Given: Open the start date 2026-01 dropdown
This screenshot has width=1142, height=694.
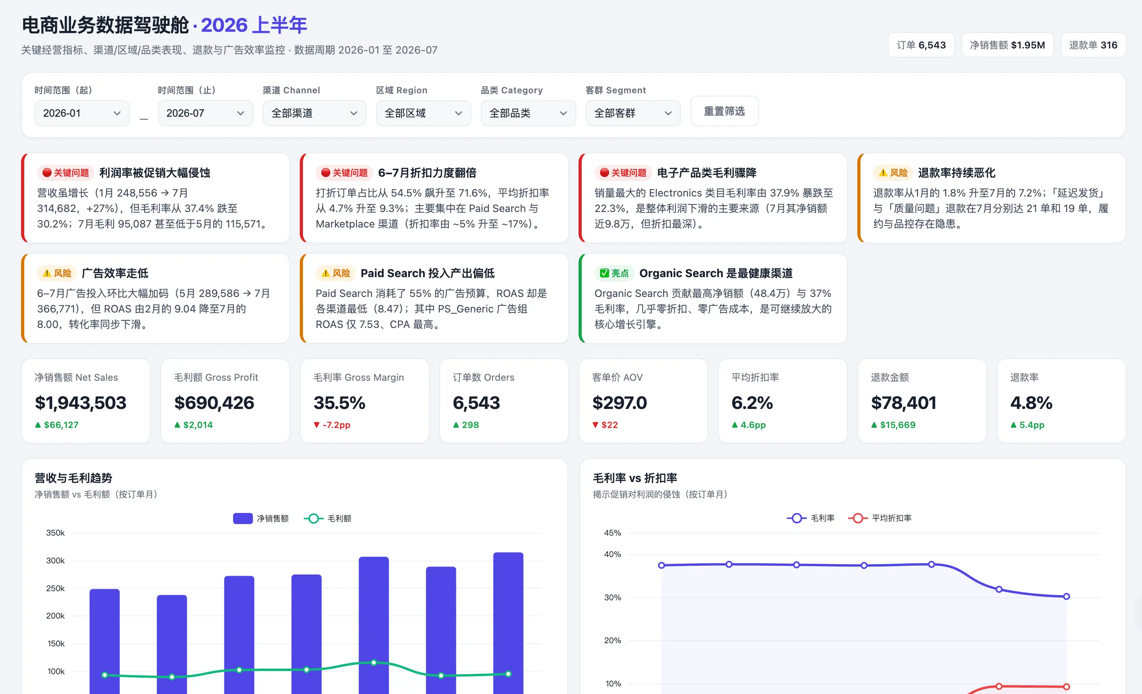Looking at the screenshot, I should tap(82, 113).
